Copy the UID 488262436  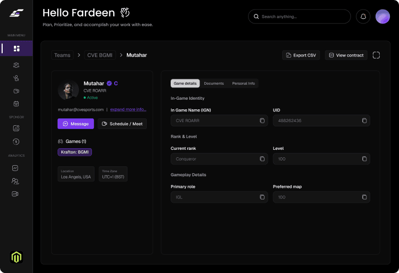click(364, 121)
